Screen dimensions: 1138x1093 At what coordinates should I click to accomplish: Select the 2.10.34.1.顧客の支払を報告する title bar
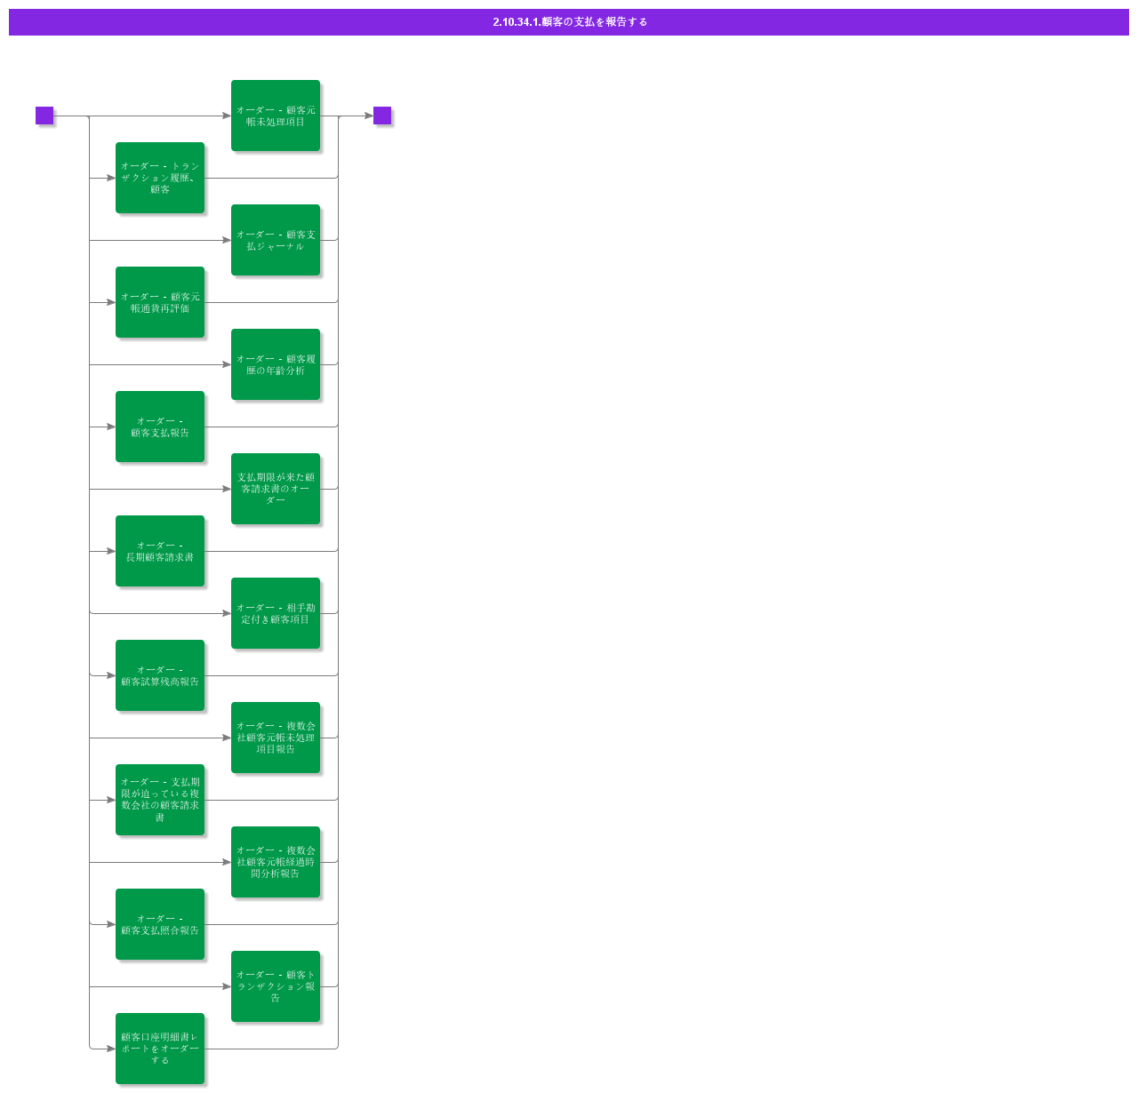[x=569, y=22]
